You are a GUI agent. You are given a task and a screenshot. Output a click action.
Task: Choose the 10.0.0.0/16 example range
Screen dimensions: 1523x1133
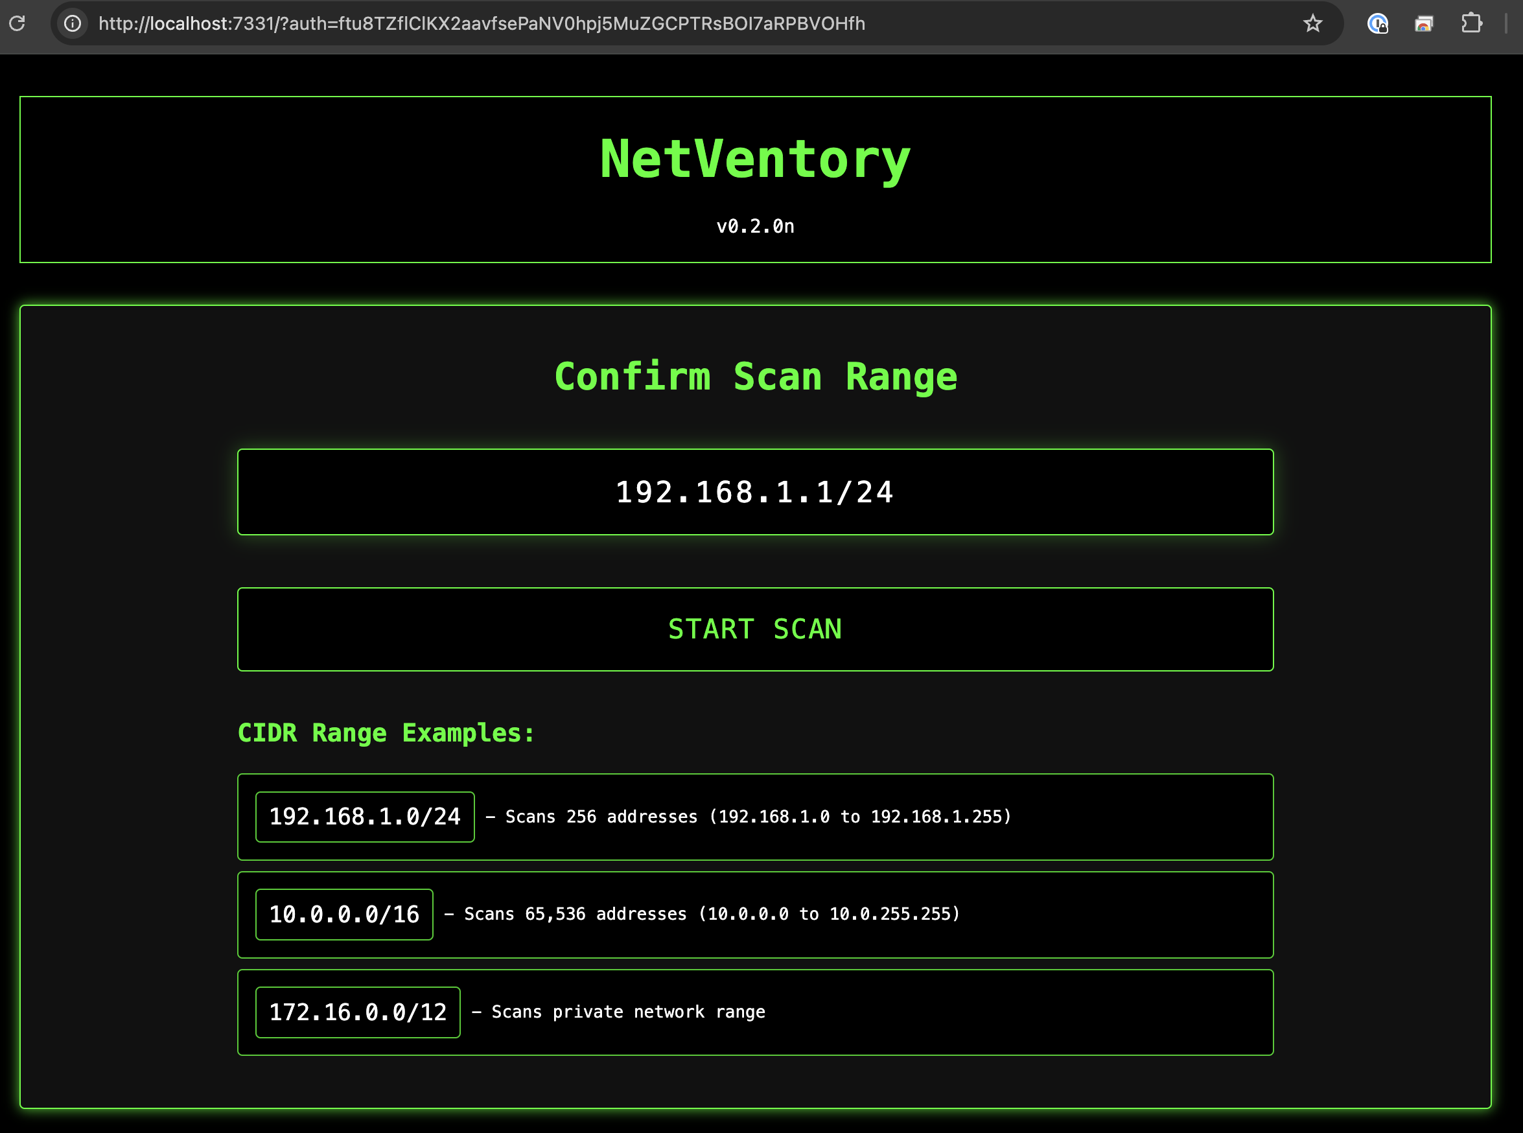pos(344,914)
